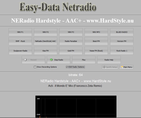Click the green indicator on Stop Radio
This screenshot has height=118, width=141.
click(51, 60)
